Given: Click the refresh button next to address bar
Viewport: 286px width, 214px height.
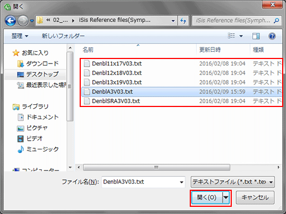Looking at the screenshot, I should 183,20.
